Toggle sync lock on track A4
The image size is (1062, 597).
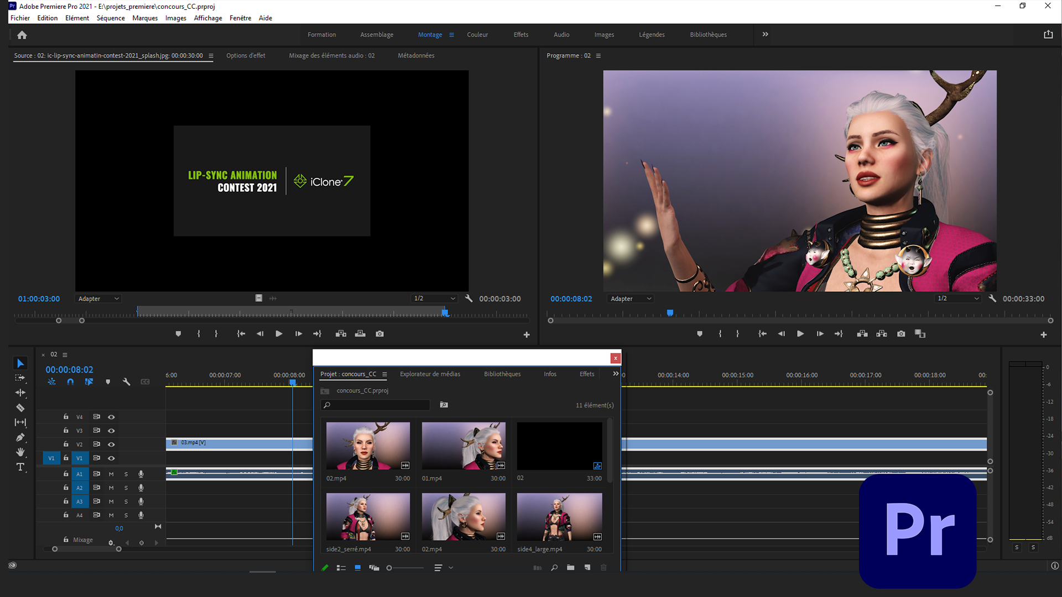96,515
